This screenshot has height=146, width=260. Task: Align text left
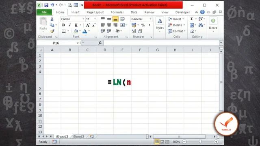[103, 25]
